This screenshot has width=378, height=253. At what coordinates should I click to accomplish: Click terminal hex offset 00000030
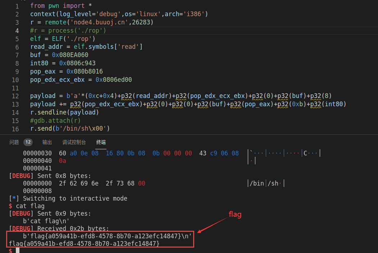tap(37, 153)
